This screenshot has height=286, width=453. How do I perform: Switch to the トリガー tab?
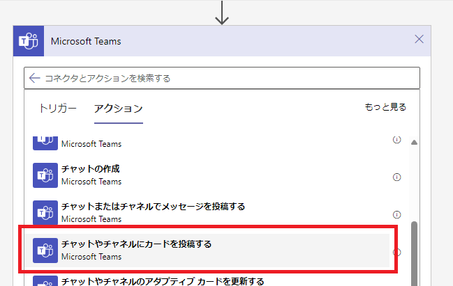coord(58,109)
